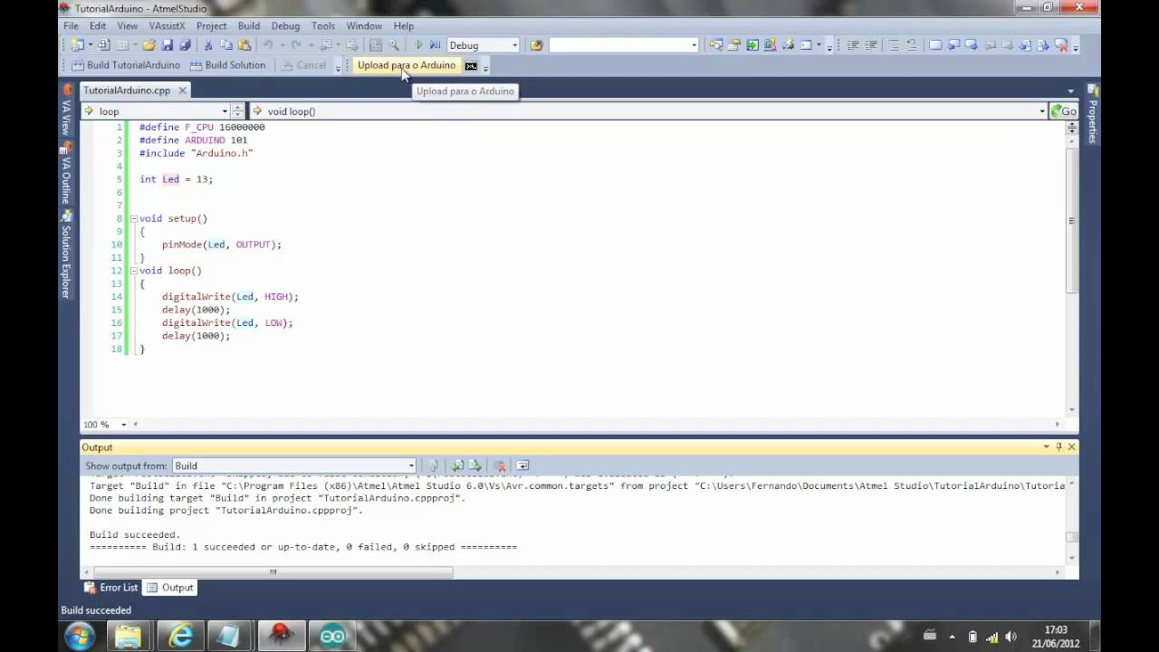
Task: Click the New Project toolbar icon
Action: pos(77,44)
